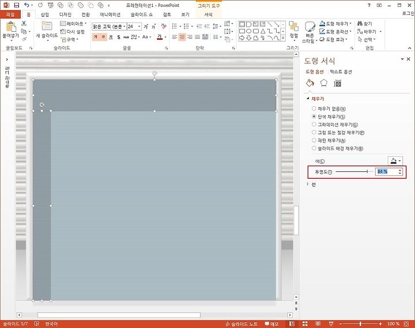The image size is (415, 328).
Task: Click 붙여넣기 paste button
Action: coord(11,31)
